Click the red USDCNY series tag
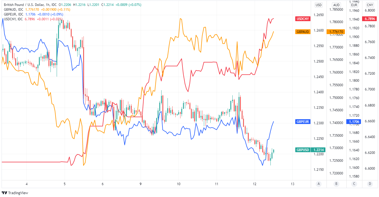This screenshot has width=379, height=197. click(303, 19)
